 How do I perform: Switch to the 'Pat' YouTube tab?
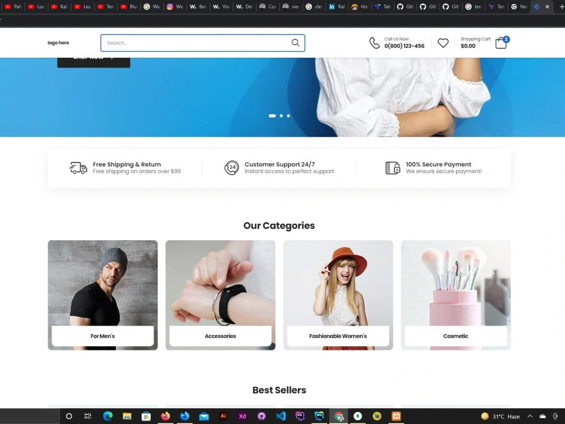point(13,6)
